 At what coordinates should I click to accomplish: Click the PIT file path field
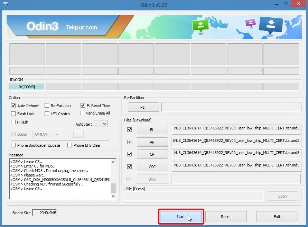(231, 107)
